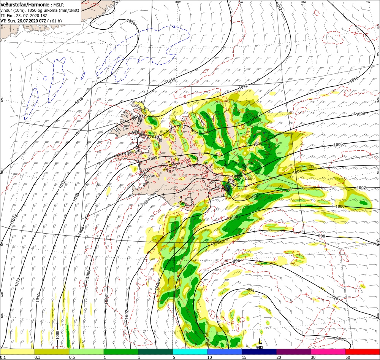
Task: Click the '10W' longitude label
Action: tap(303, 2)
